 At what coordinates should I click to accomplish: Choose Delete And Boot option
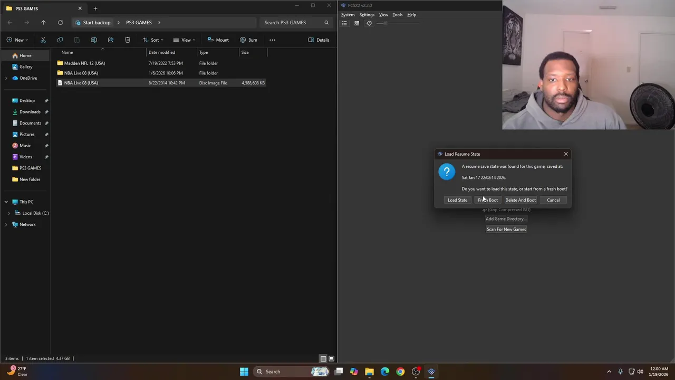pos(520,200)
